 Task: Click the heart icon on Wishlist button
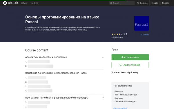[121, 65]
